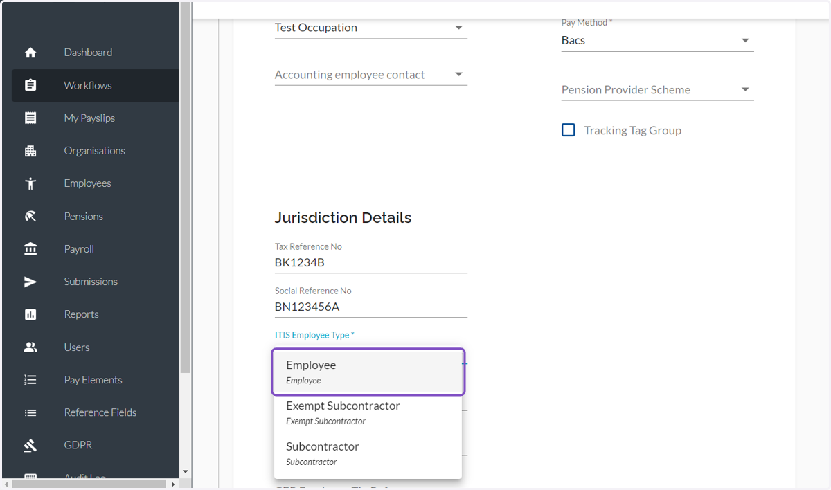Choose Subcontractor option in list
The image size is (831, 490).
click(368, 453)
